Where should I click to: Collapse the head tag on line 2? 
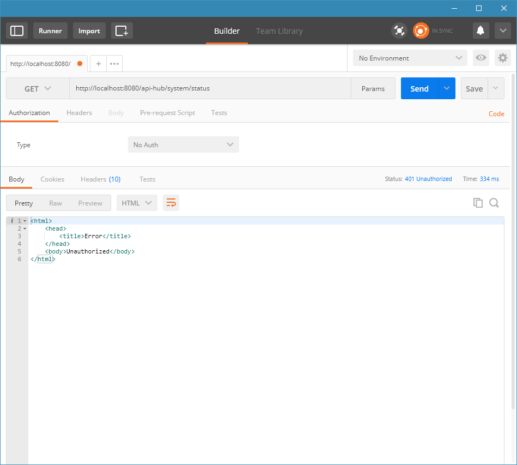[25, 229]
